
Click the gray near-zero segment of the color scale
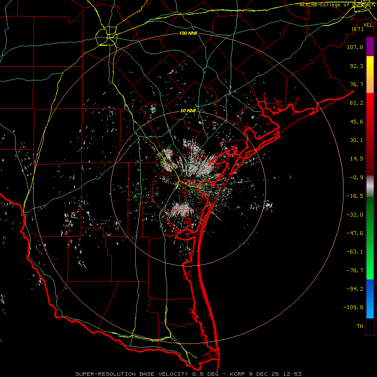coord(370,186)
